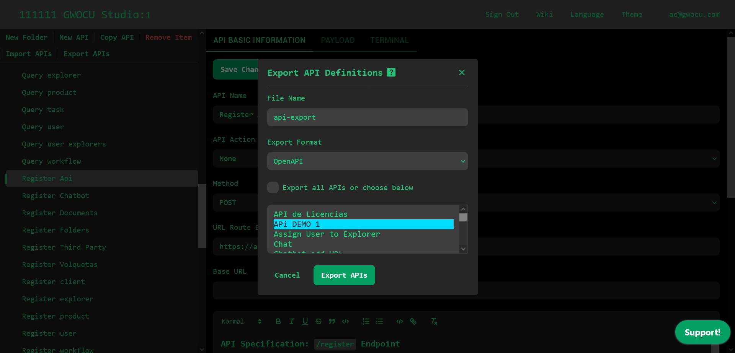Collapse sidebar toolbar with the up chevron
This screenshot has width=735, height=353.
pos(202,33)
